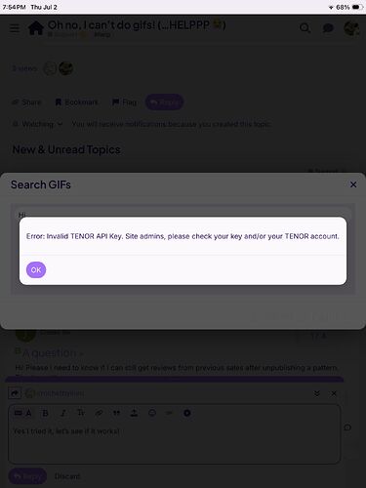Bookmark this topic
The height and width of the screenshot is (488, 366).
76,102
